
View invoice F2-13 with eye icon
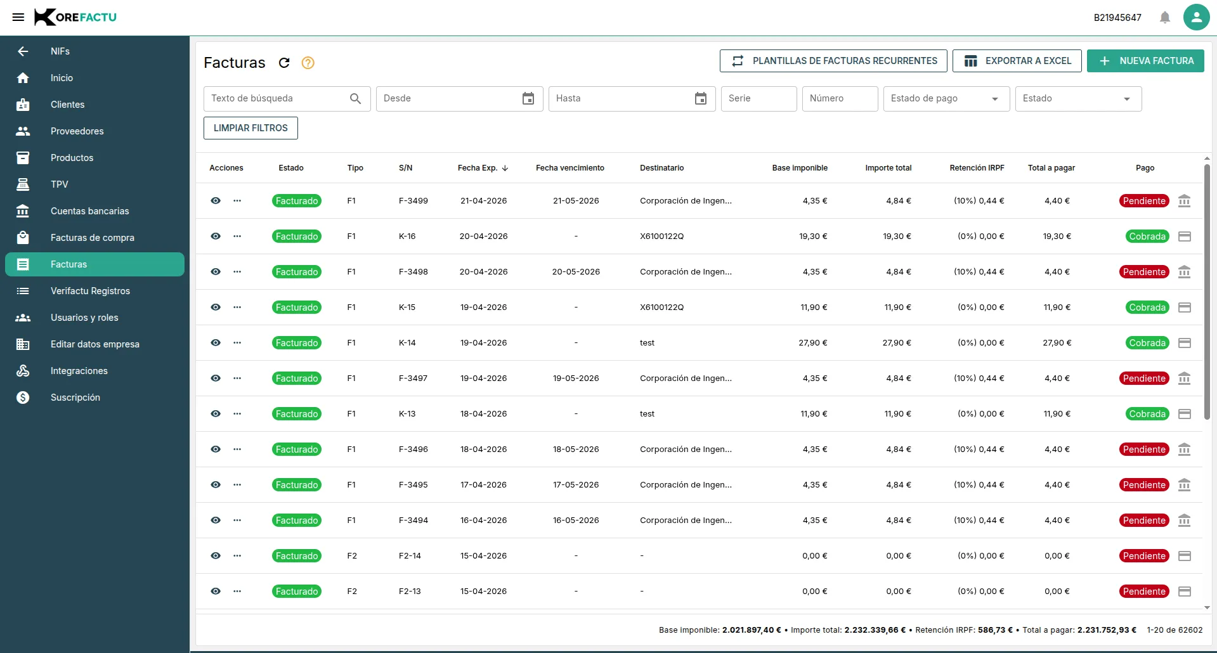click(216, 592)
